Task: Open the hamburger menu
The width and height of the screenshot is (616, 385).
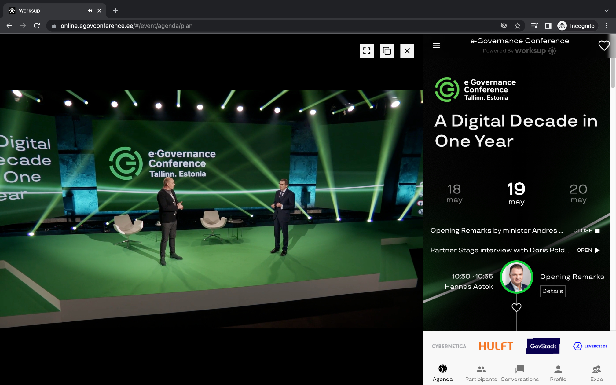Action: [x=436, y=46]
